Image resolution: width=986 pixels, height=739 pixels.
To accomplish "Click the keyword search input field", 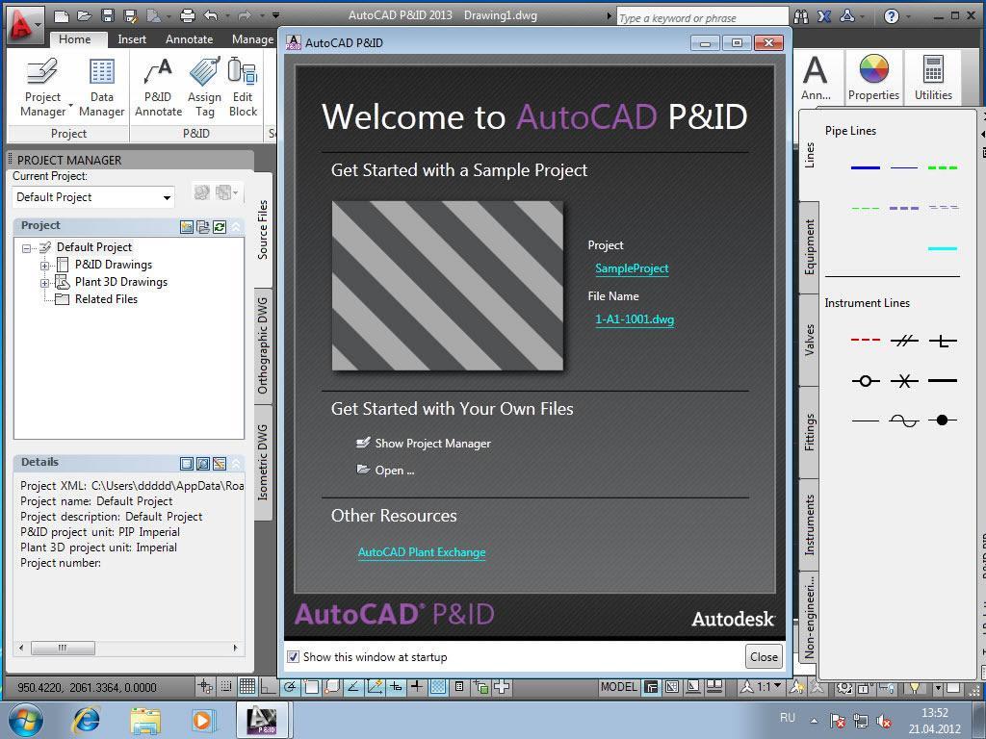I will (702, 17).
